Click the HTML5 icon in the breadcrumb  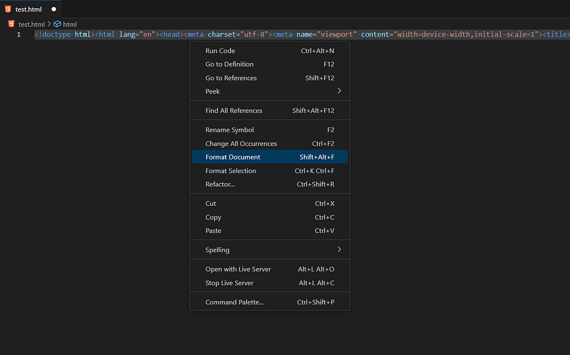coord(11,24)
